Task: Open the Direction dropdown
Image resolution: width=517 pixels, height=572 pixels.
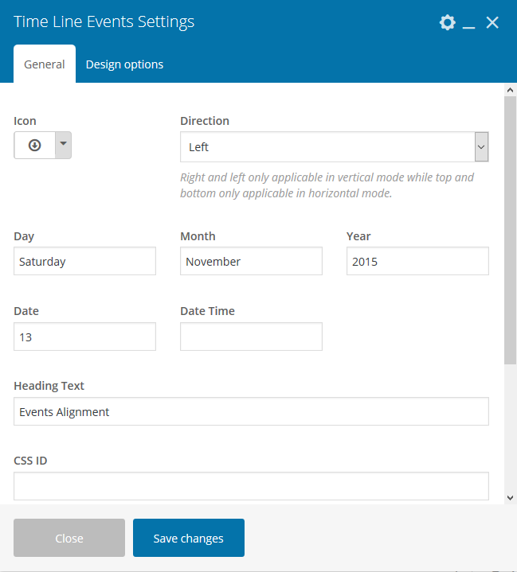Action: [334, 147]
